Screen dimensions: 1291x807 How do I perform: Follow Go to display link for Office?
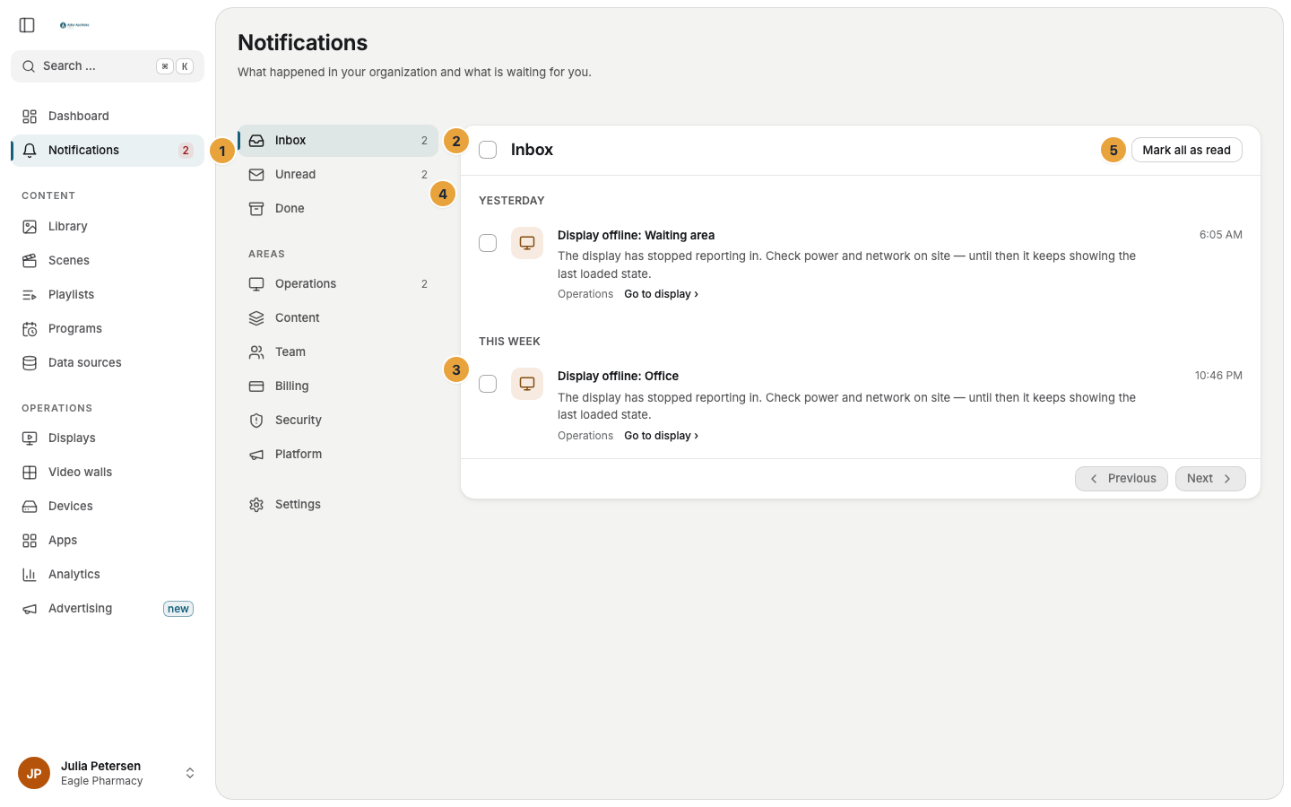click(662, 436)
